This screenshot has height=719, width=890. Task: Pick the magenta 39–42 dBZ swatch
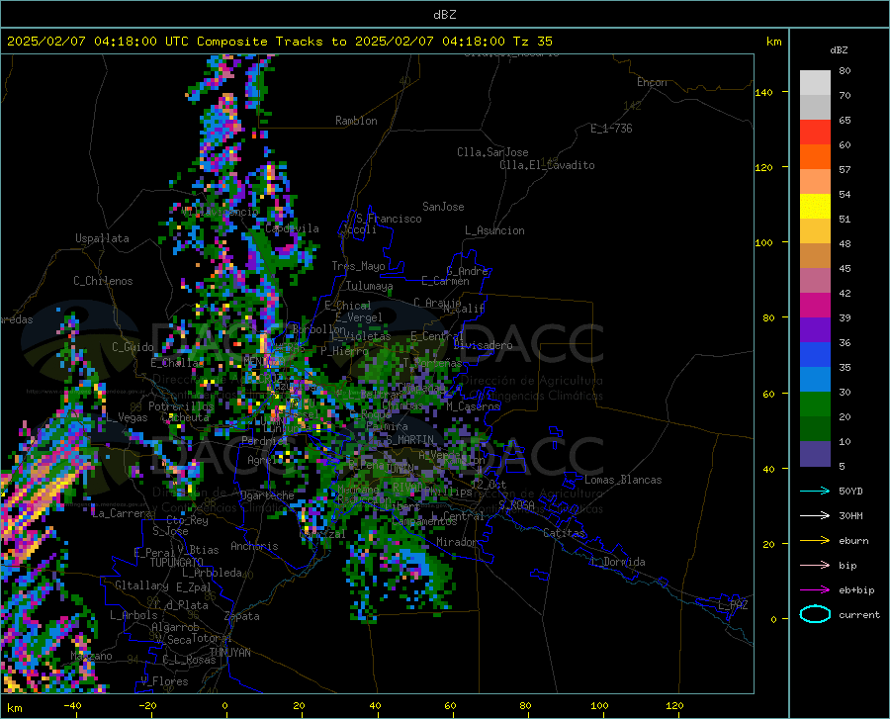(815, 306)
